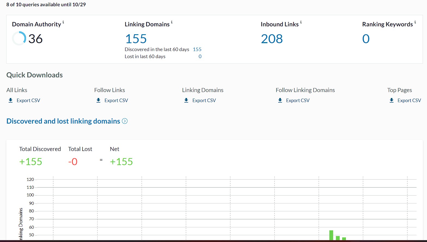Click the download arrow icon under Follow Links

coord(98,100)
